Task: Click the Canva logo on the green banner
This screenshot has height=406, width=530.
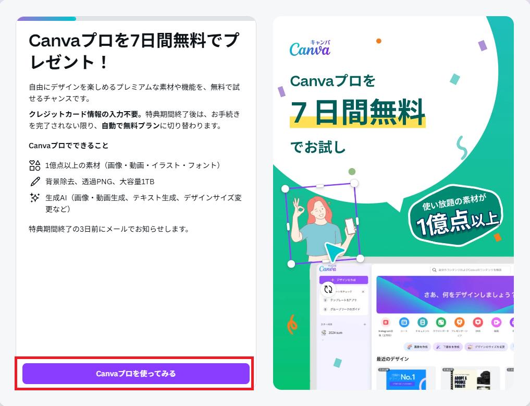Action: (310, 48)
